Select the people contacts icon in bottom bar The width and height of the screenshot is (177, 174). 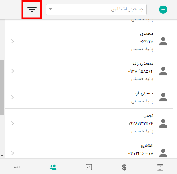pos(53,167)
